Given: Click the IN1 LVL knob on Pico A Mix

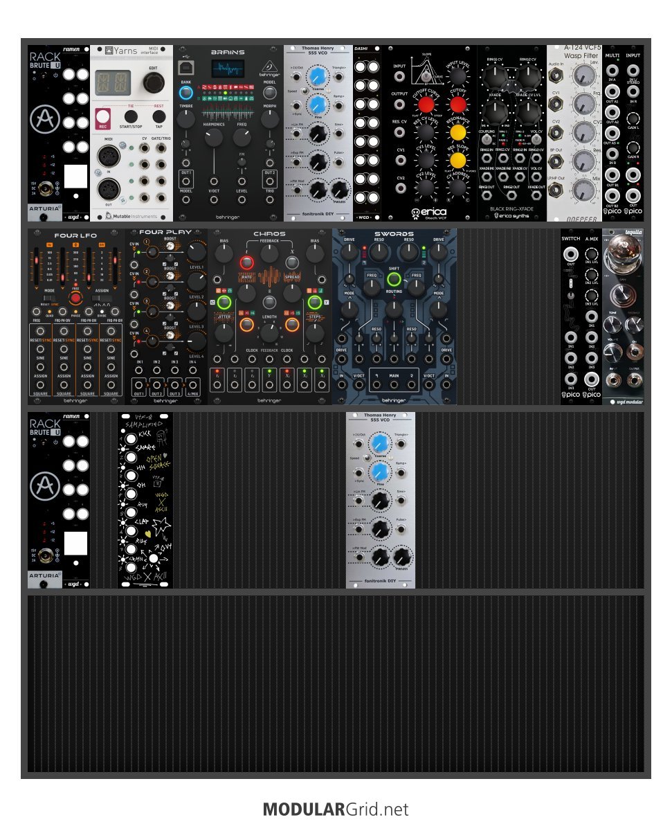Looking at the screenshot, I should [x=592, y=254].
